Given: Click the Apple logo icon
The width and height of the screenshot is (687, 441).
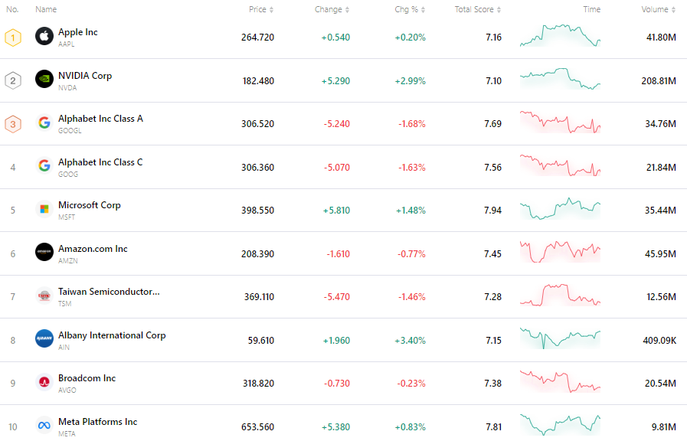Looking at the screenshot, I should coord(44,35).
